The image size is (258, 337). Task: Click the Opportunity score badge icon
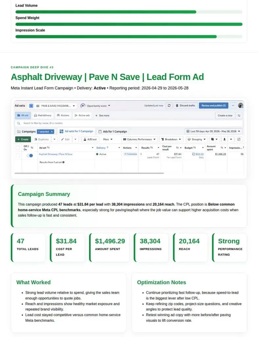pos(83,106)
